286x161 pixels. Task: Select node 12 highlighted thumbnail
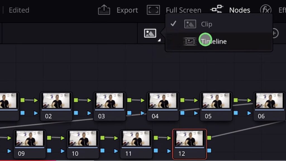click(190, 138)
